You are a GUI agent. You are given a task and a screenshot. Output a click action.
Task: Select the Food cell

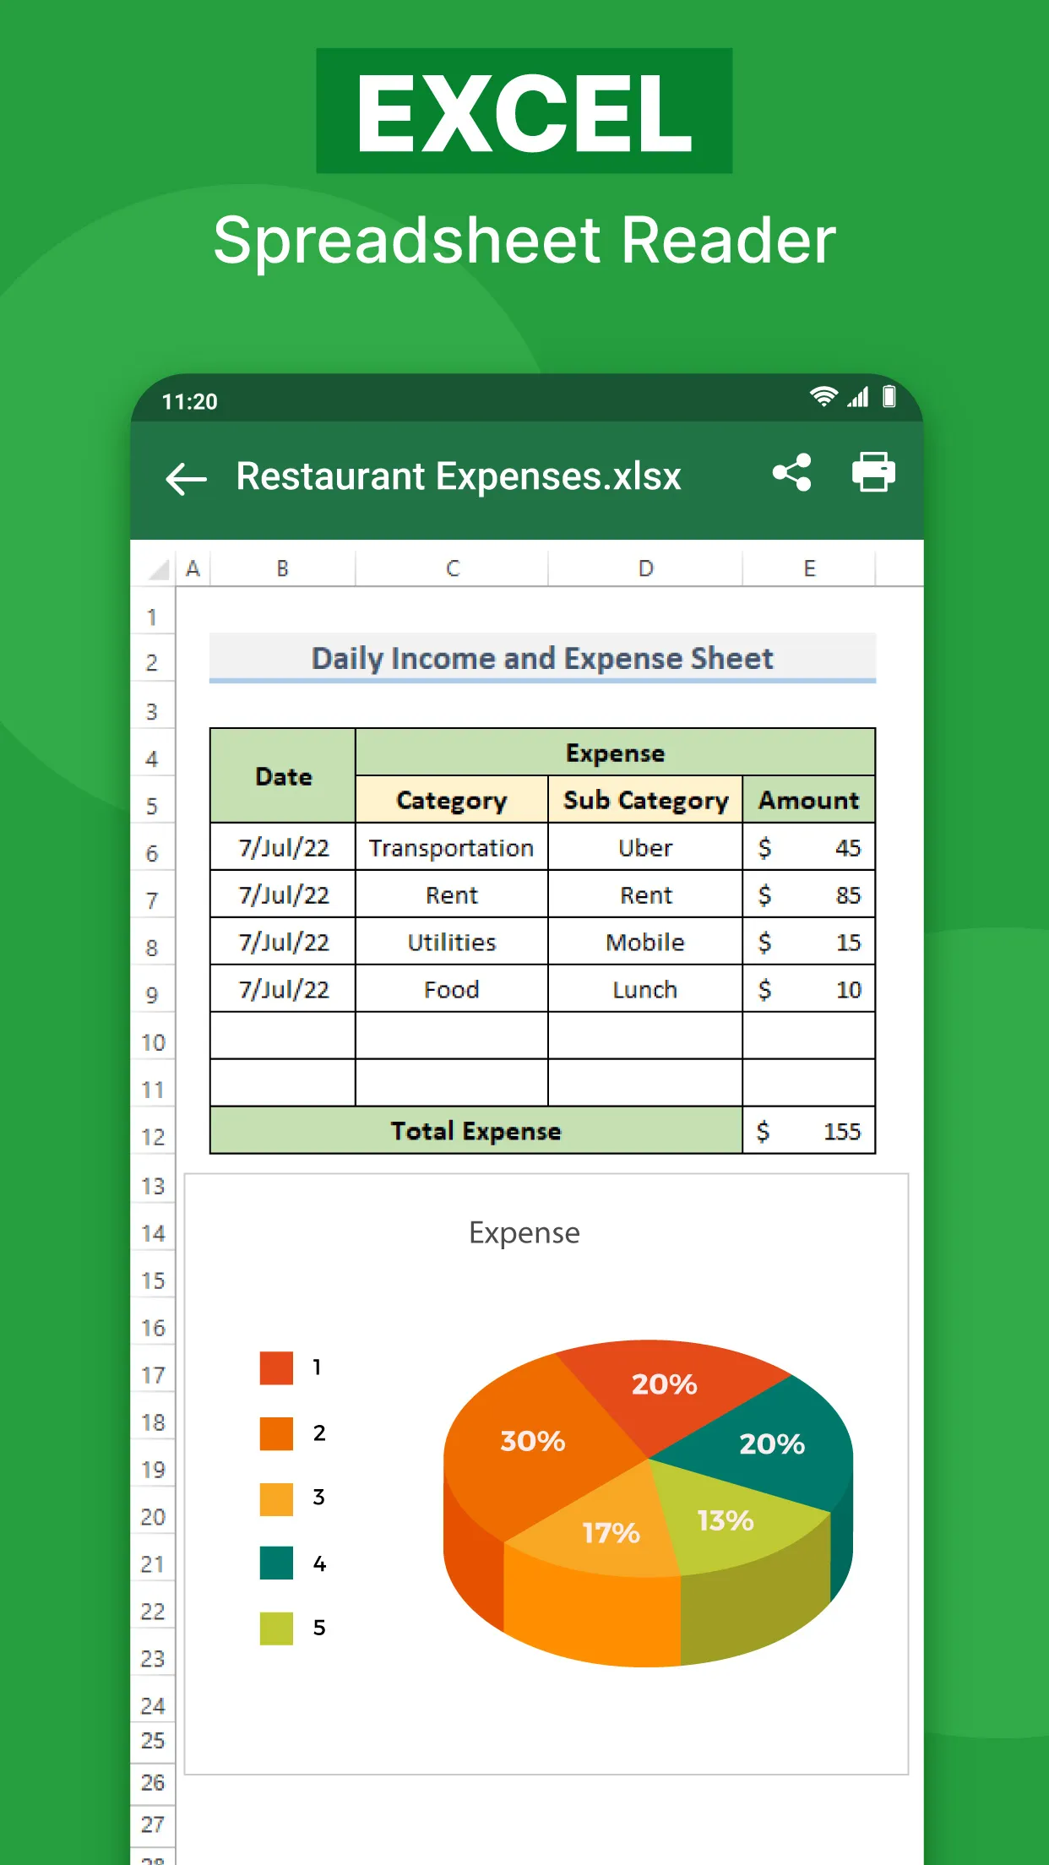click(452, 989)
